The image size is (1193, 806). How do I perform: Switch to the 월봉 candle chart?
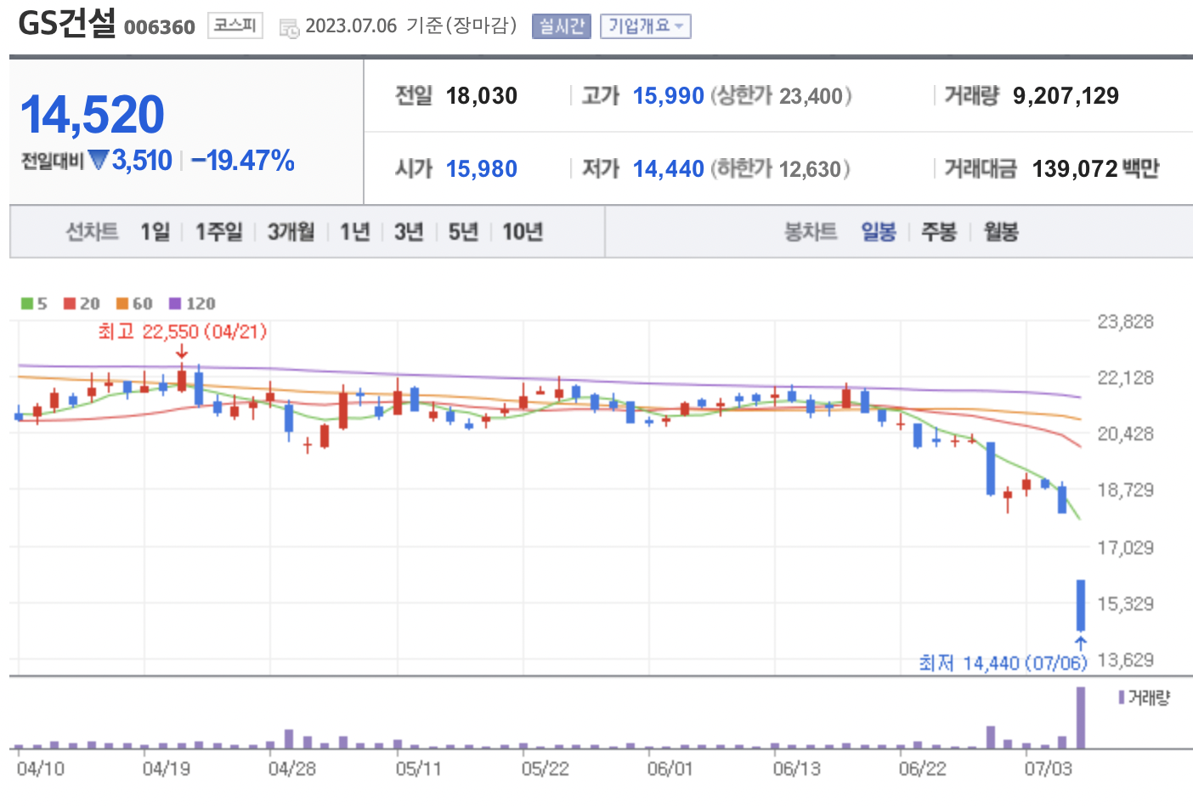1001,231
